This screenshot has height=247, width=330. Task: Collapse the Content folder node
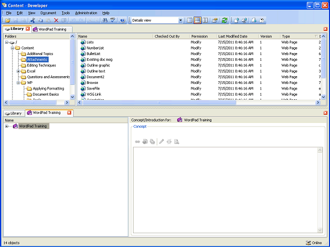12,48
